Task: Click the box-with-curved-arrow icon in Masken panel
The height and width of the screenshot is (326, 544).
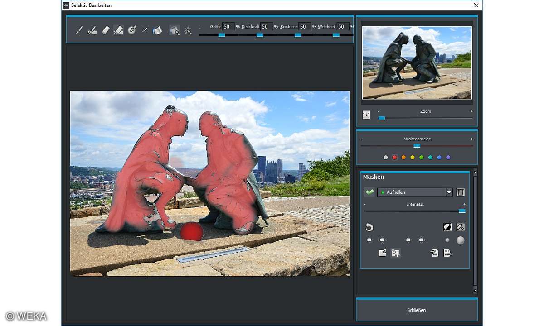Action: click(x=383, y=253)
